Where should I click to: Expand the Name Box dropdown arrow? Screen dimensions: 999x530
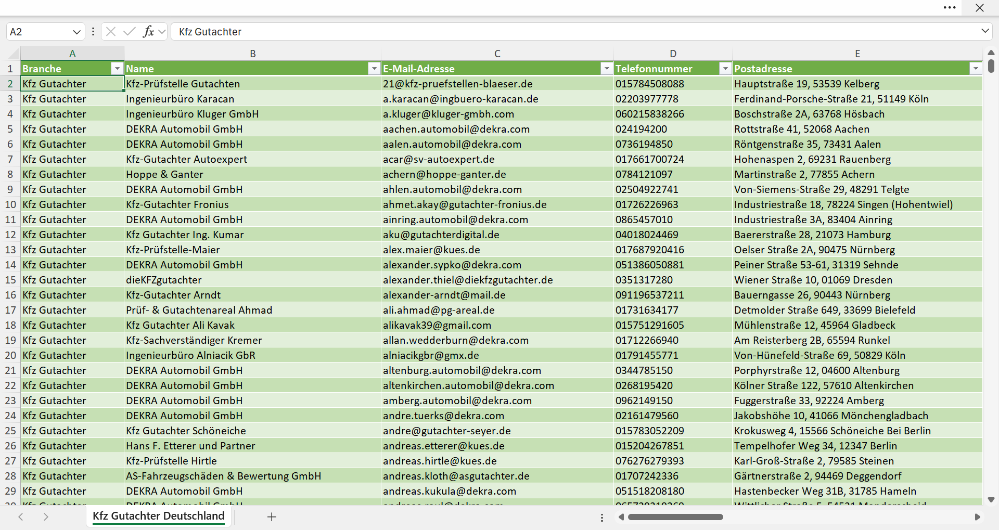(76, 32)
